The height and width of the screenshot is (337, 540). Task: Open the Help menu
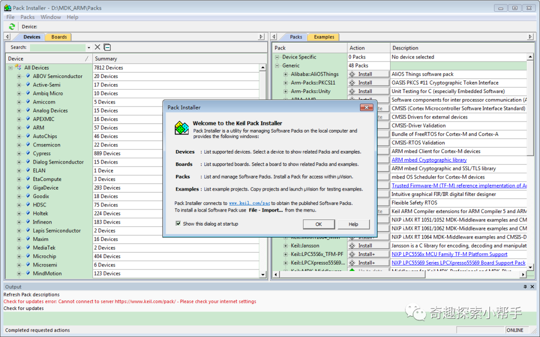click(x=72, y=17)
